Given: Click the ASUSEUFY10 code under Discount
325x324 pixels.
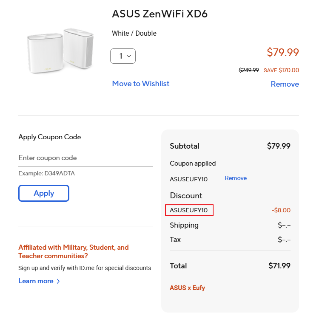Looking at the screenshot, I should [189, 210].
